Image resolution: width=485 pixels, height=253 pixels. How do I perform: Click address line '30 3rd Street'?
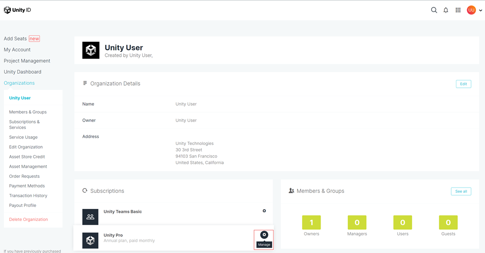pyautogui.click(x=189, y=150)
